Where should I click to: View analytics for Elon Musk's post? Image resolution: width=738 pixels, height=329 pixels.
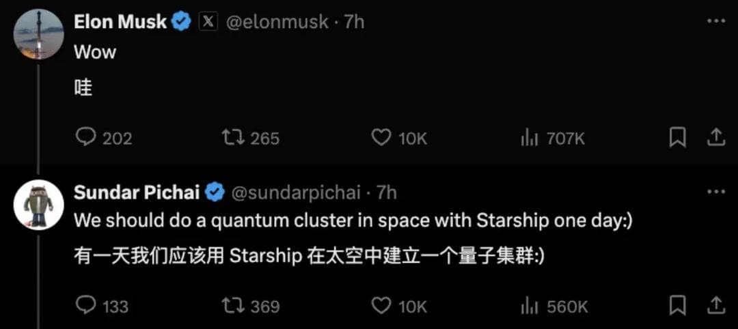(530, 138)
